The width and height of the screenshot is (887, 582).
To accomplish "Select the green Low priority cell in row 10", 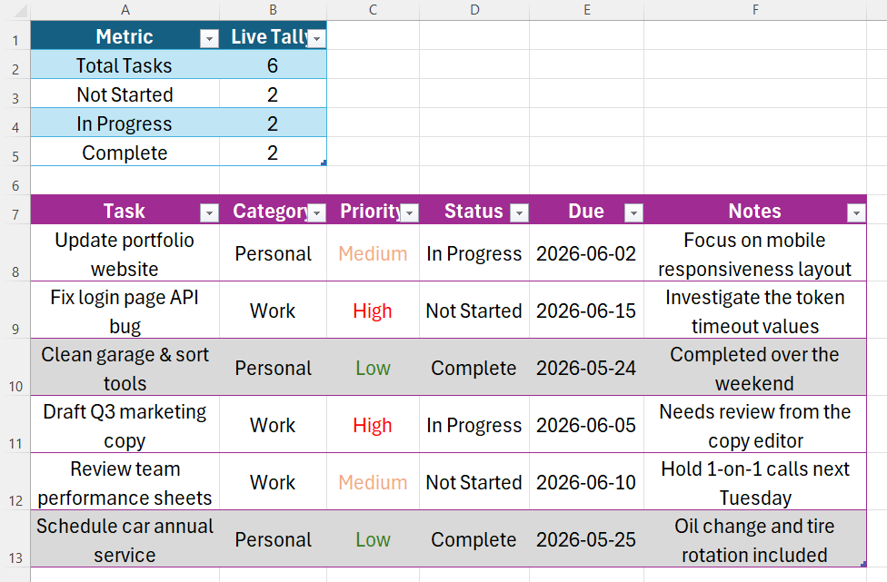I will (373, 368).
